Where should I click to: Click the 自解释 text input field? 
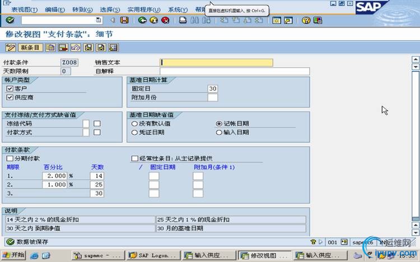click(235, 71)
